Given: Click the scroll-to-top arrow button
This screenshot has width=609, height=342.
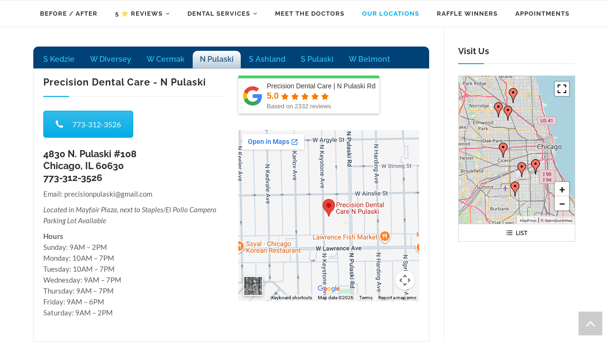Looking at the screenshot, I should pos(590,324).
